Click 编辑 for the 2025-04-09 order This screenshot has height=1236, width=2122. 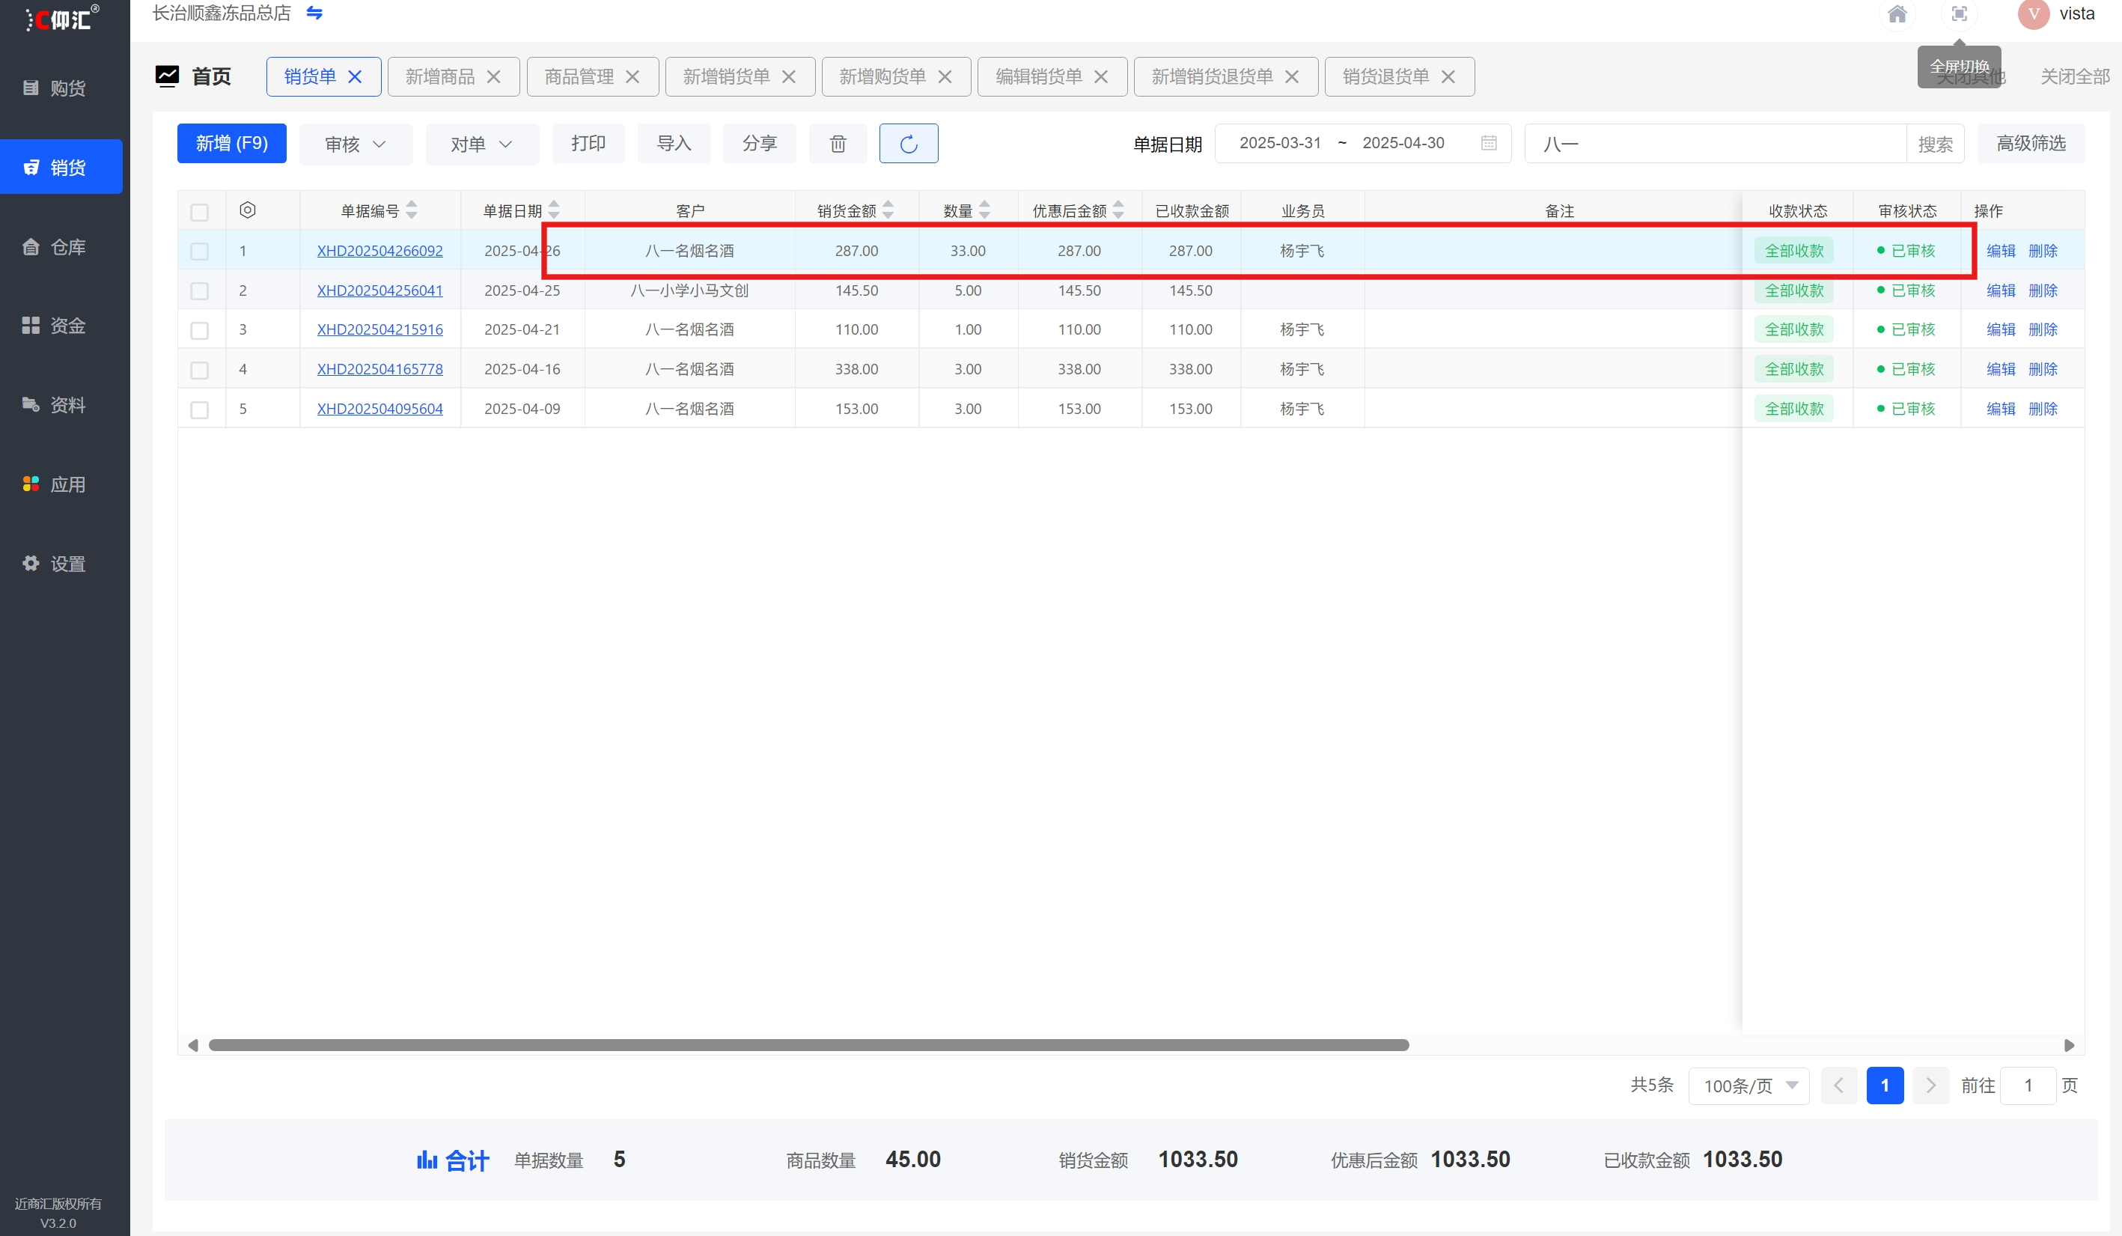(2000, 408)
